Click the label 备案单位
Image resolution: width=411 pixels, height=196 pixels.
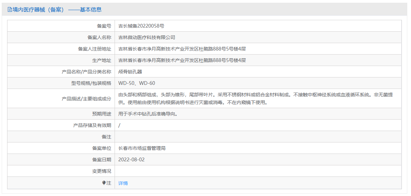tap(102, 148)
